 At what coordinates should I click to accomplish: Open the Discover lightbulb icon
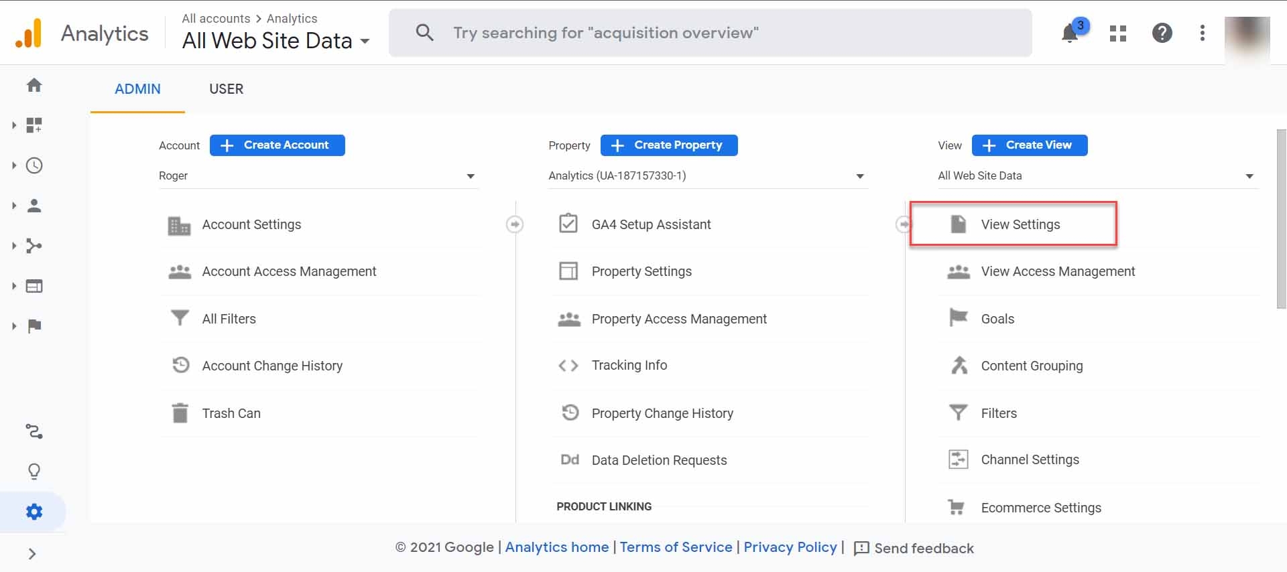click(x=34, y=472)
